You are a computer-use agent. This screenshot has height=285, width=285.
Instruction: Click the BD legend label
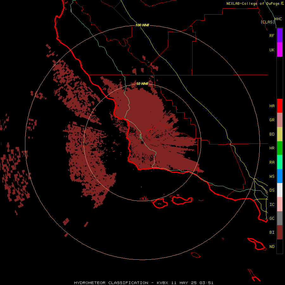coord(272,134)
